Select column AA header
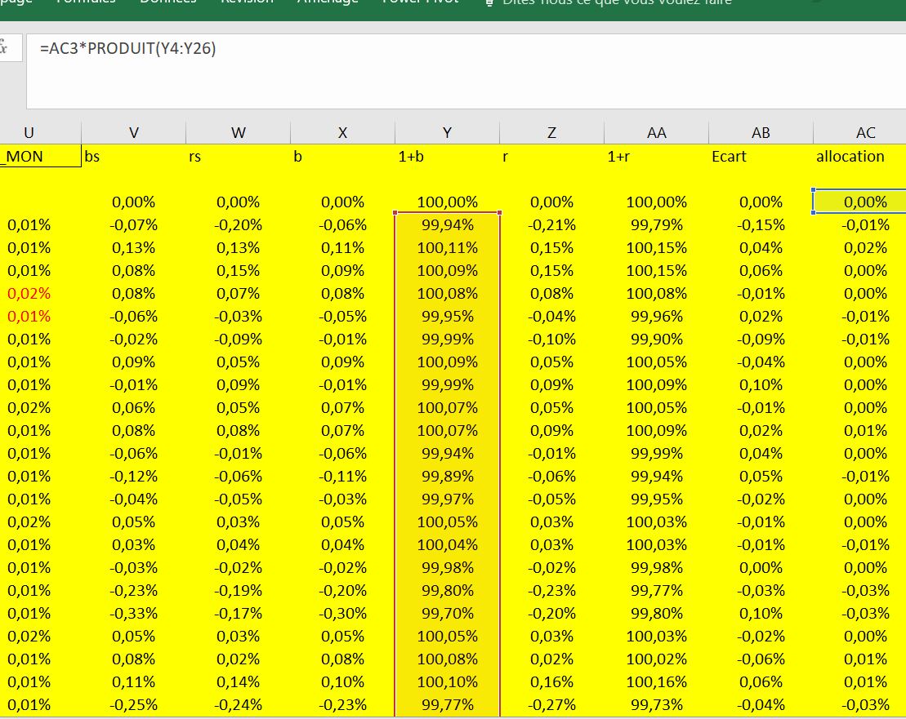Viewport: 906px width, 719px height. click(656, 133)
